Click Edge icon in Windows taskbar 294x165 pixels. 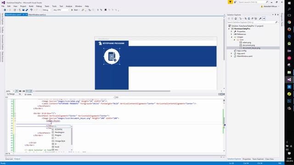tap(289, 37)
